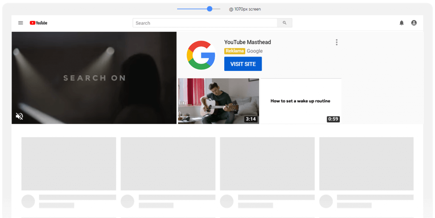
Task: Select the rightmost placeholder video card
Action: [x=366, y=164]
